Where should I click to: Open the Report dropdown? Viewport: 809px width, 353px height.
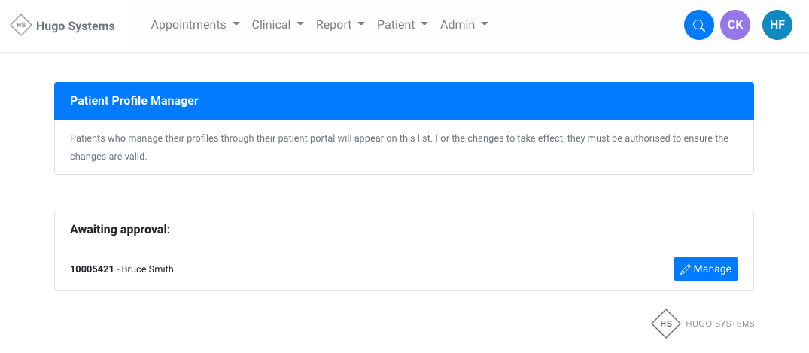click(340, 25)
